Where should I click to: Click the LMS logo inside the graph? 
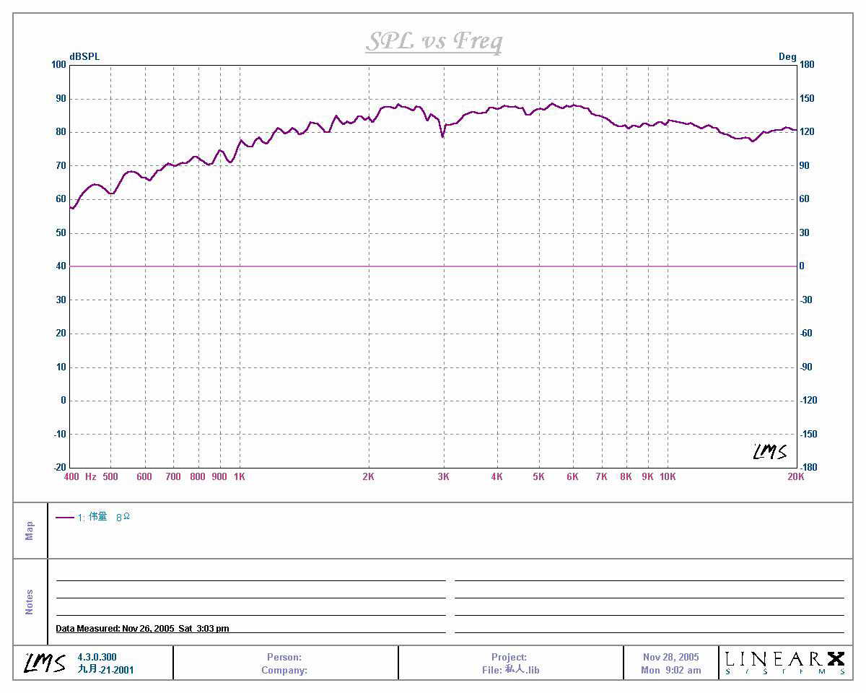[x=769, y=452]
